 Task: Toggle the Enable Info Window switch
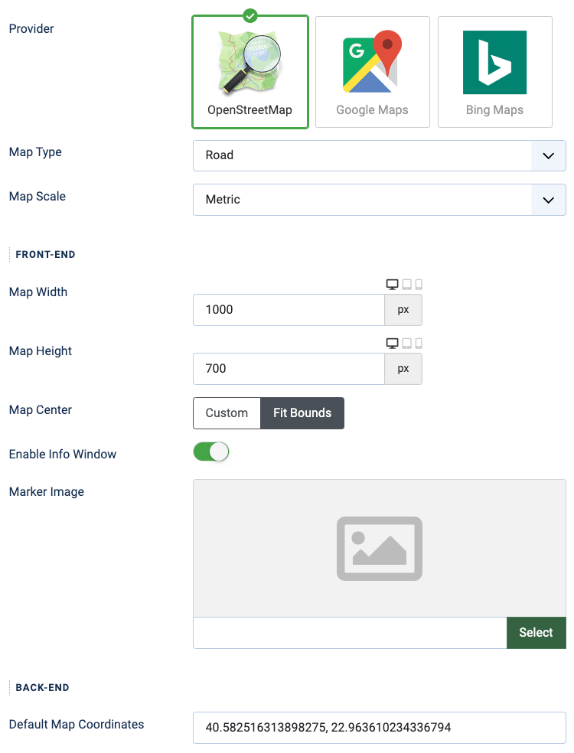coord(211,452)
